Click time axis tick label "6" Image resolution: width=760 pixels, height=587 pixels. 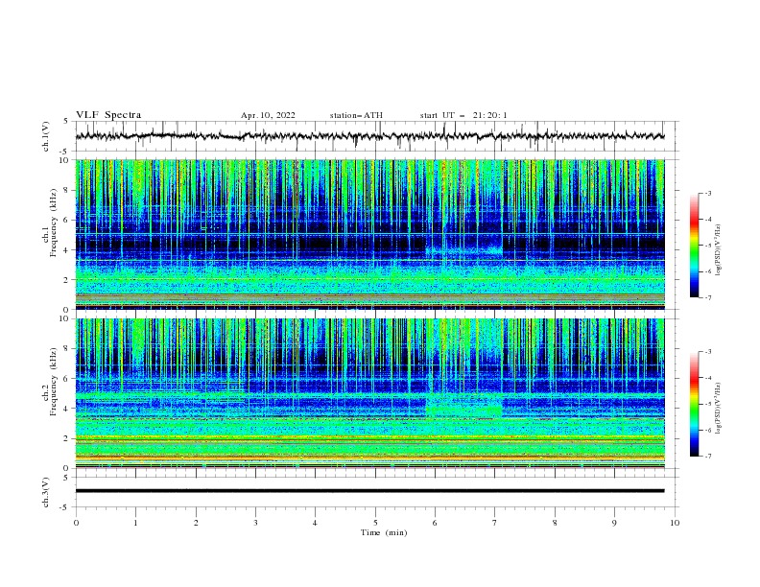[x=435, y=523]
